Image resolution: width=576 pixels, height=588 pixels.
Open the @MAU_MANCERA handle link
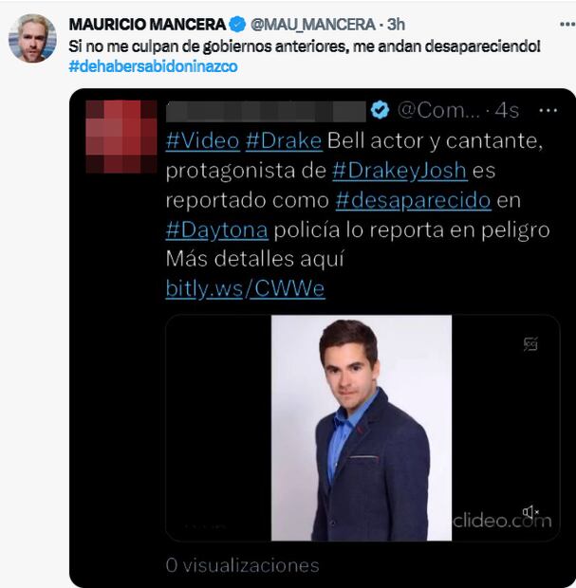(x=313, y=25)
